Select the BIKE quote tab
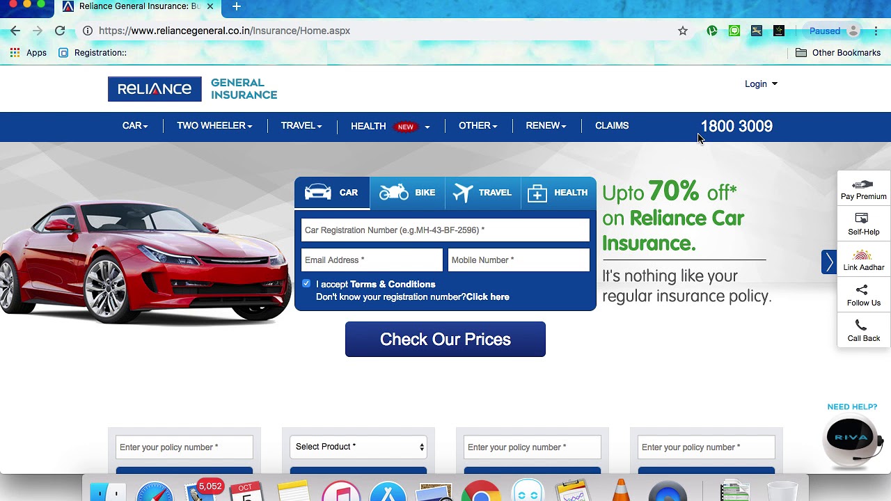This screenshot has width=891, height=501. [407, 193]
